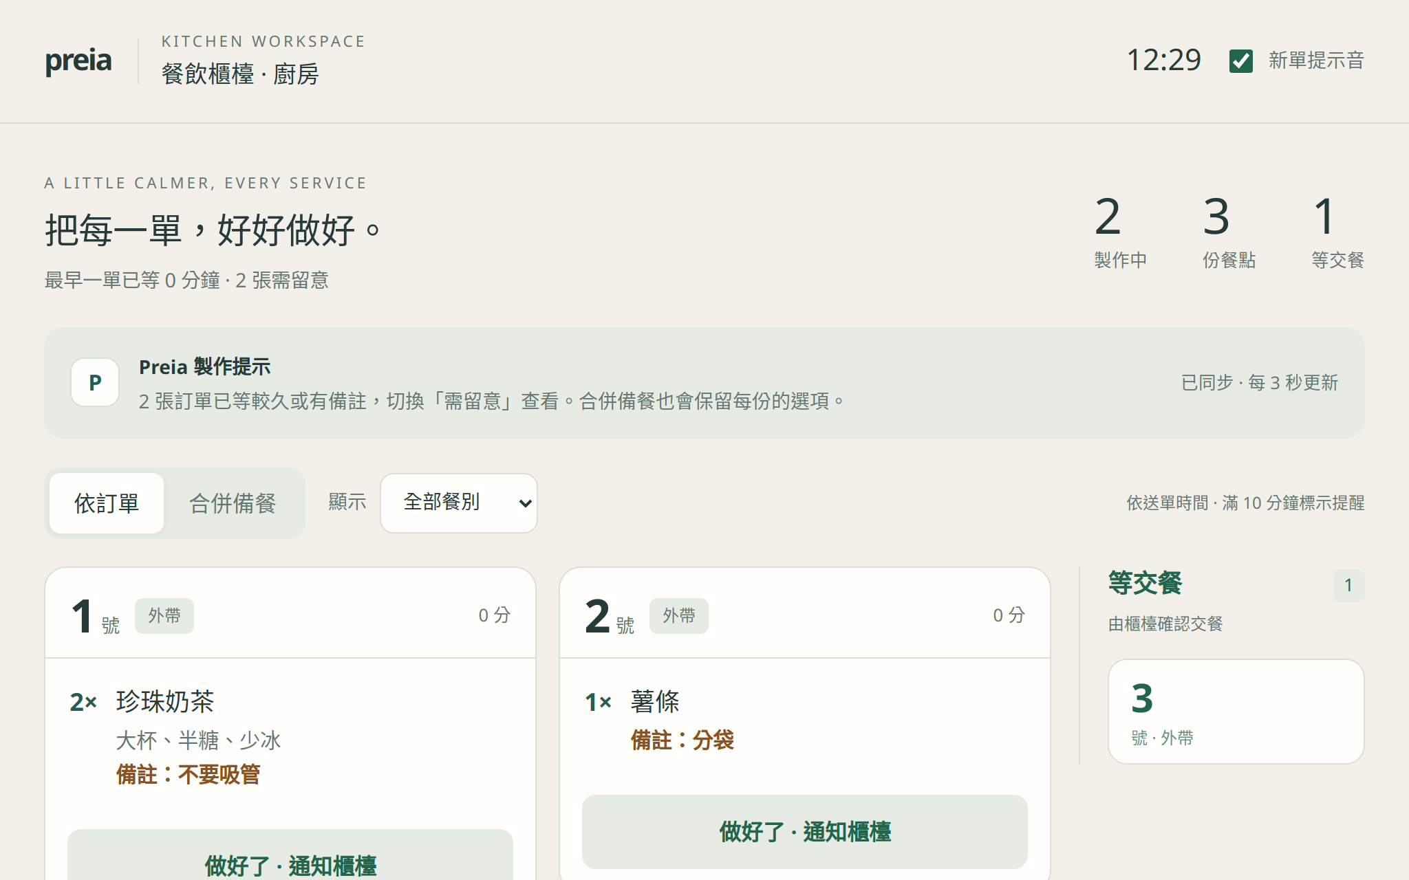Image resolution: width=1409 pixels, height=880 pixels.
Task: Click 由櫃檯確認交餐 caption
Action: [x=1165, y=624]
